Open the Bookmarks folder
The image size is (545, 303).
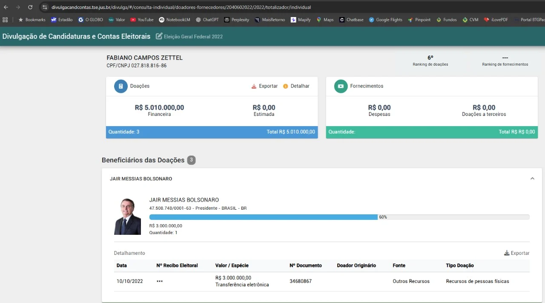click(32, 20)
